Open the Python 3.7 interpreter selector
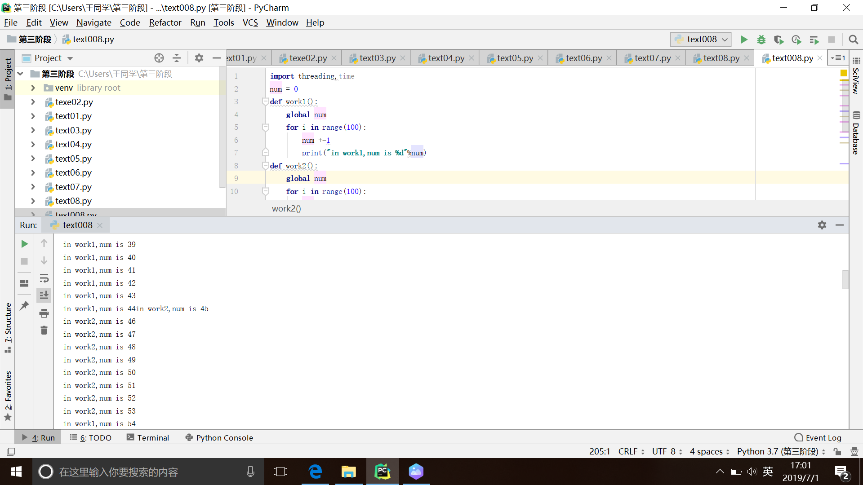The height and width of the screenshot is (485, 863). pyautogui.click(x=781, y=451)
